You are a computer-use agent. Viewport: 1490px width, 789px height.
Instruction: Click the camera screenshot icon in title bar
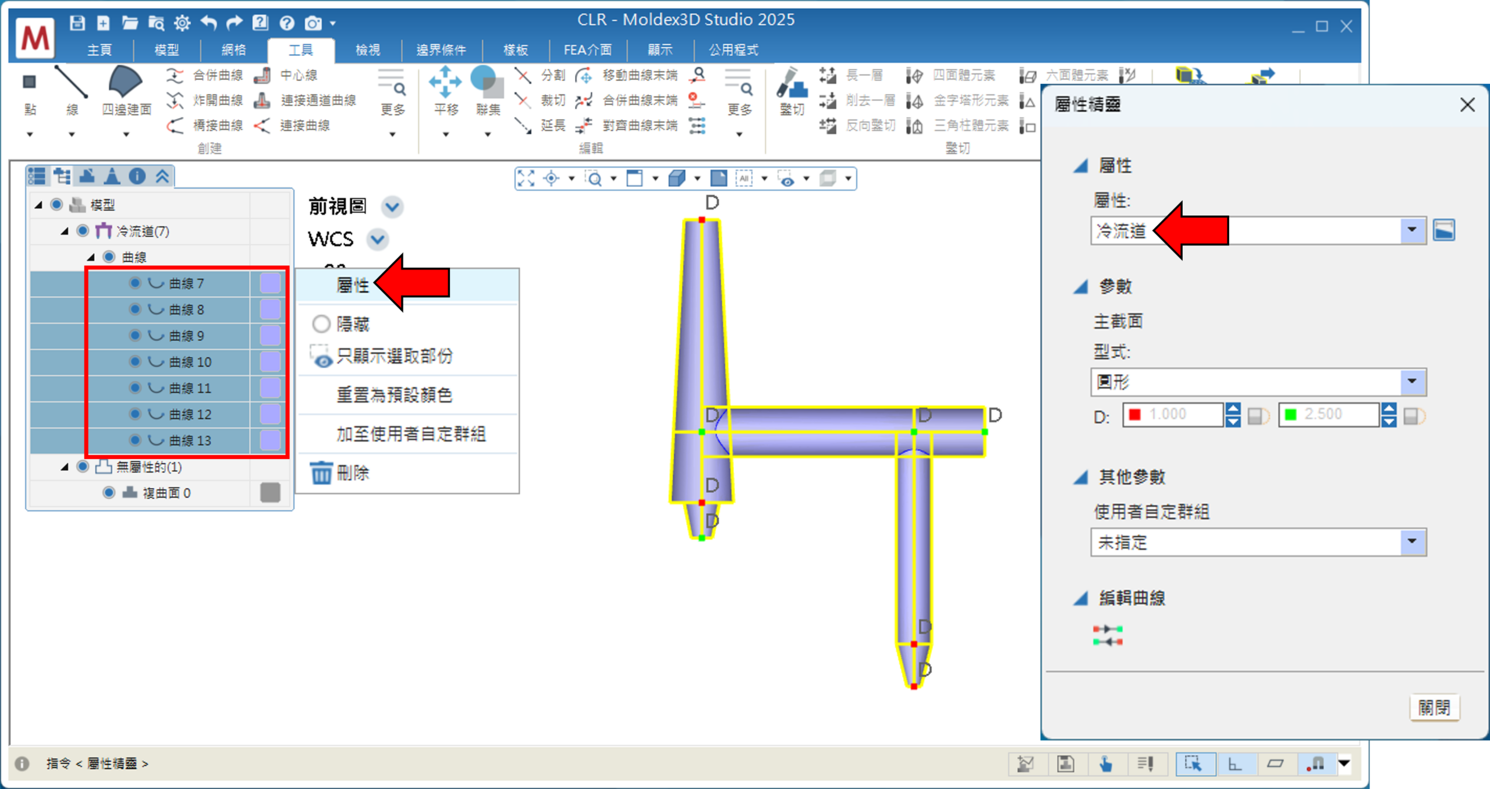click(x=313, y=23)
